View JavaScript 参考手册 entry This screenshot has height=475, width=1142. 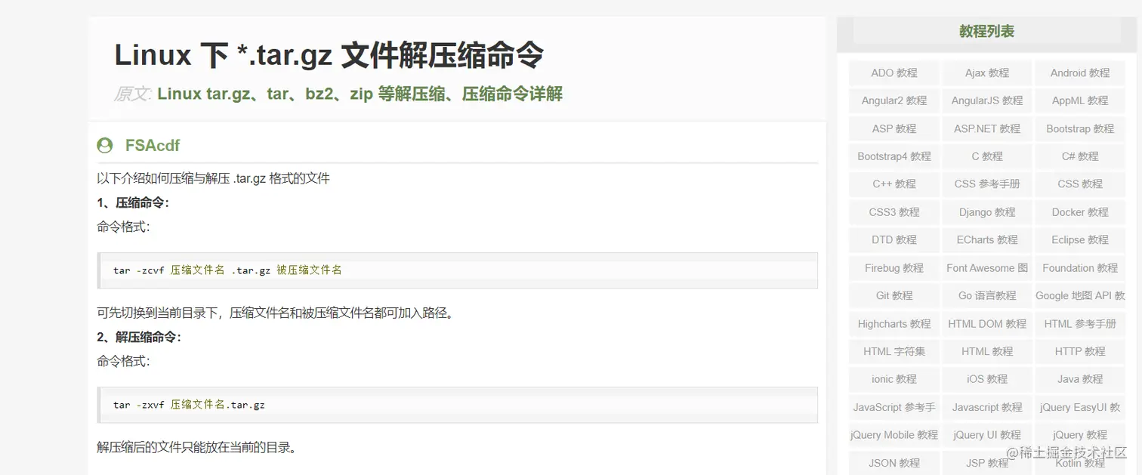pyautogui.click(x=894, y=407)
